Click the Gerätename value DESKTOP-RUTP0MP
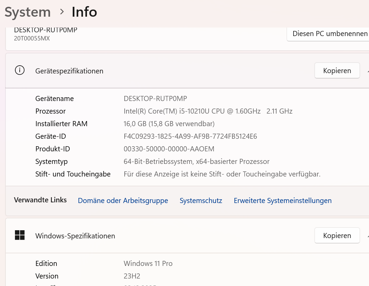 [155, 99]
